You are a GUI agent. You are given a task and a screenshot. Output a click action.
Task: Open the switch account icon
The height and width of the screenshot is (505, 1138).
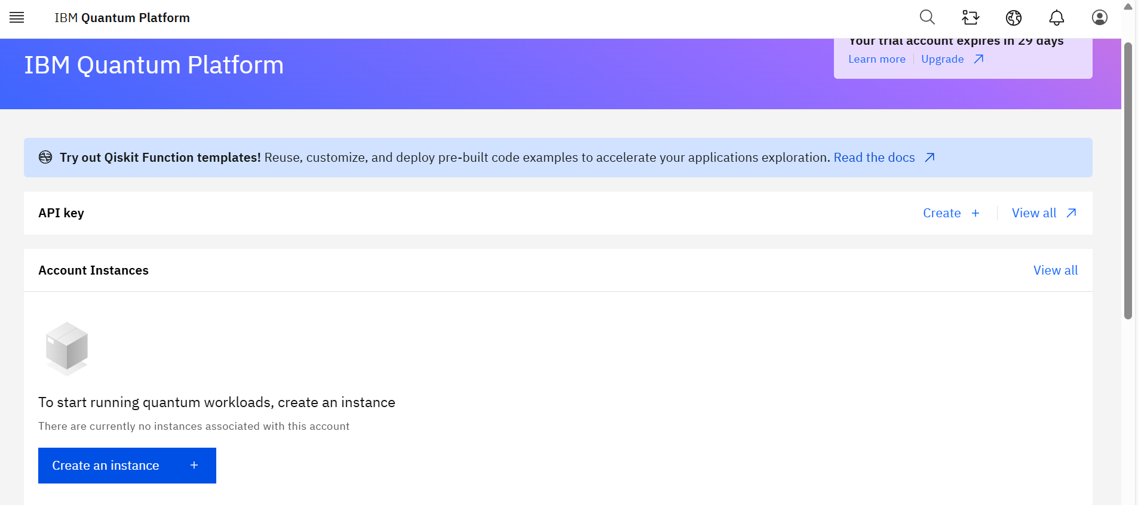point(970,17)
